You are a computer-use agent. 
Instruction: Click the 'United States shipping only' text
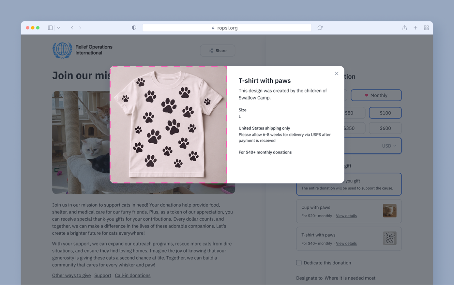264,128
